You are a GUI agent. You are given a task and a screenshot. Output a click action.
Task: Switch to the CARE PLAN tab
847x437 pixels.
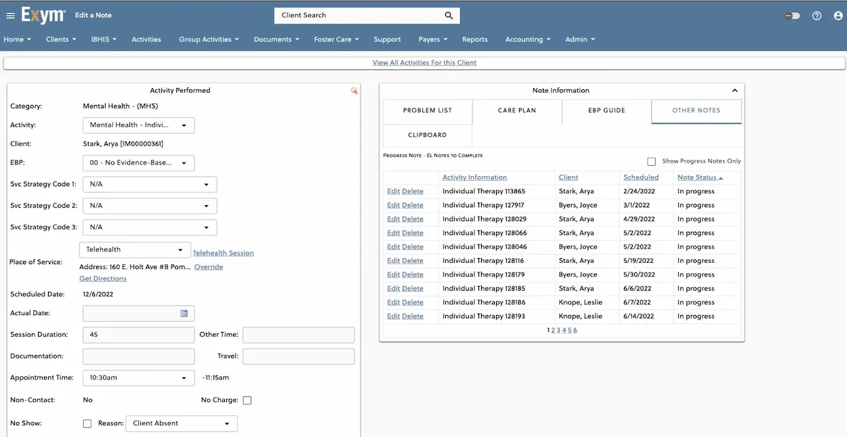pos(517,110)
